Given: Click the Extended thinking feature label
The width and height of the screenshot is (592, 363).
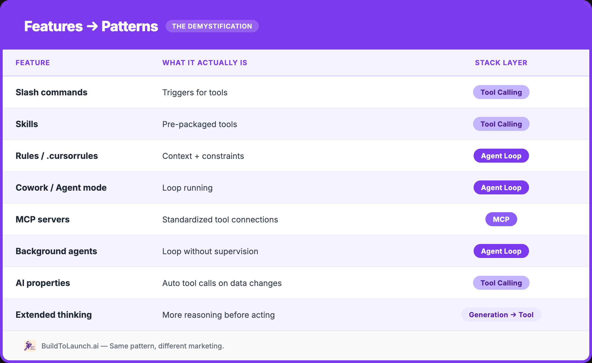Looking at the screenshot, I should pos(54,315).
